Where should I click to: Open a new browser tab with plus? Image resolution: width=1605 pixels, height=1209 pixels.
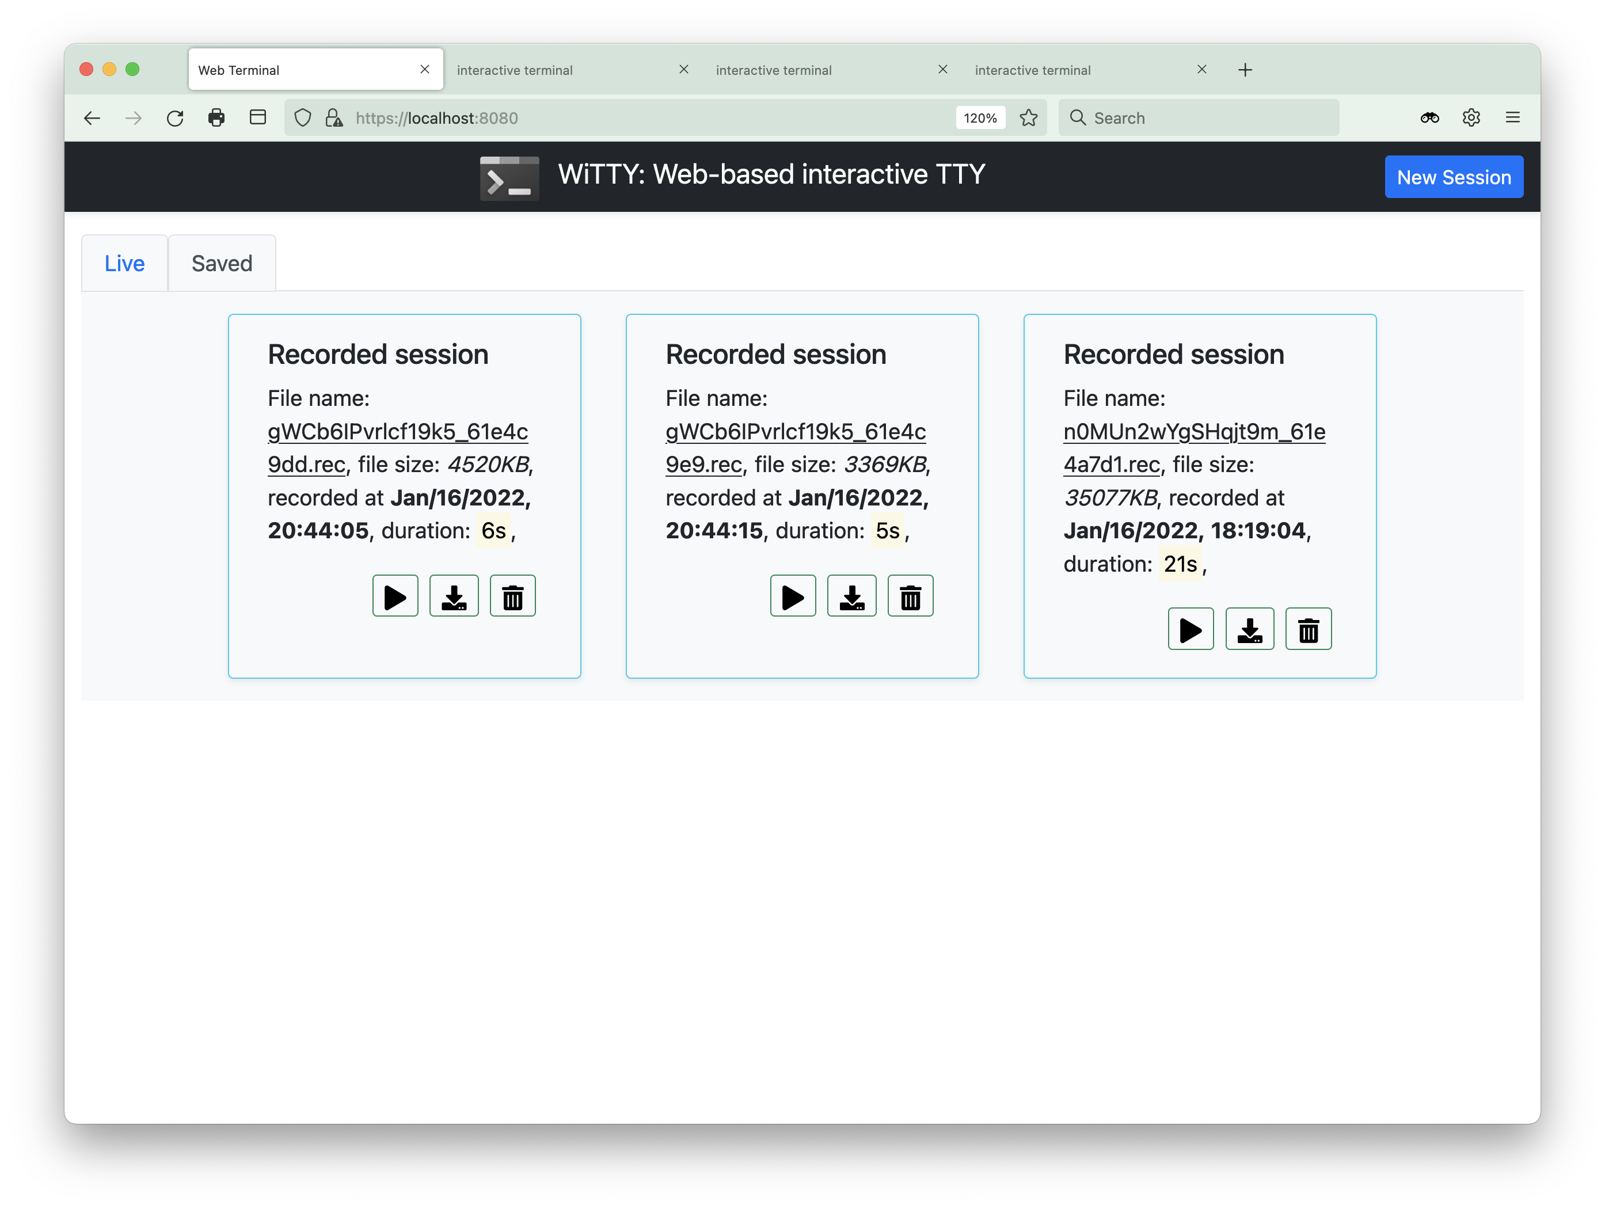[1245, 70]
